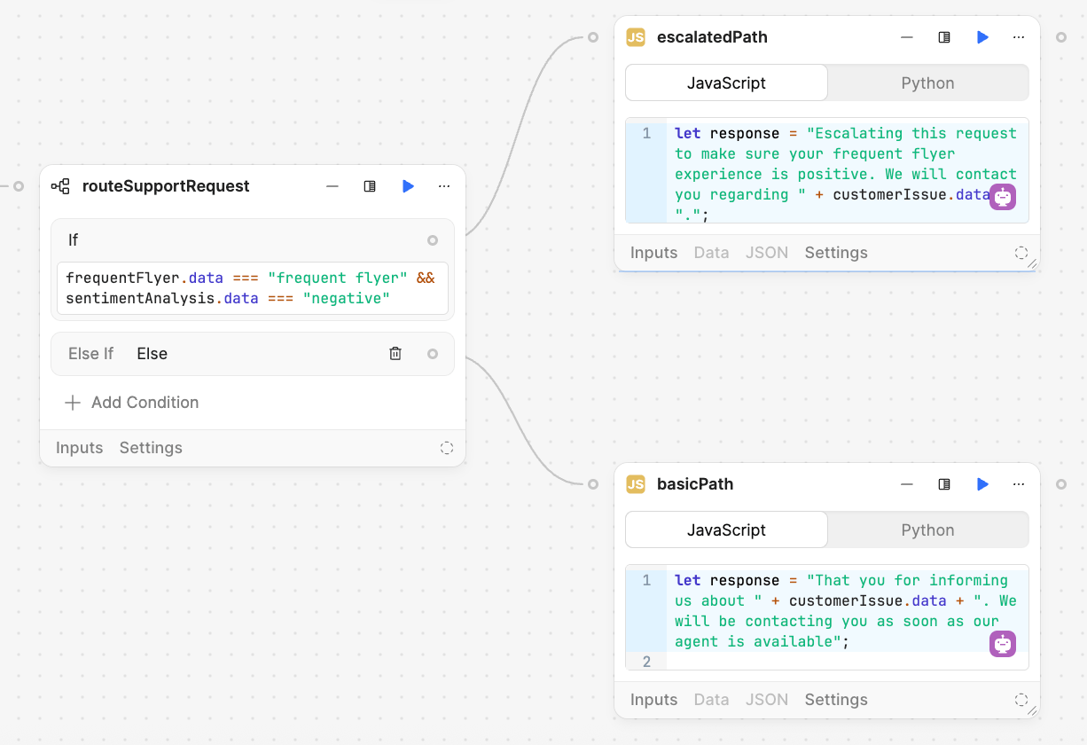Open AI assistant in escalatedPath editor

click(1002, 197)
